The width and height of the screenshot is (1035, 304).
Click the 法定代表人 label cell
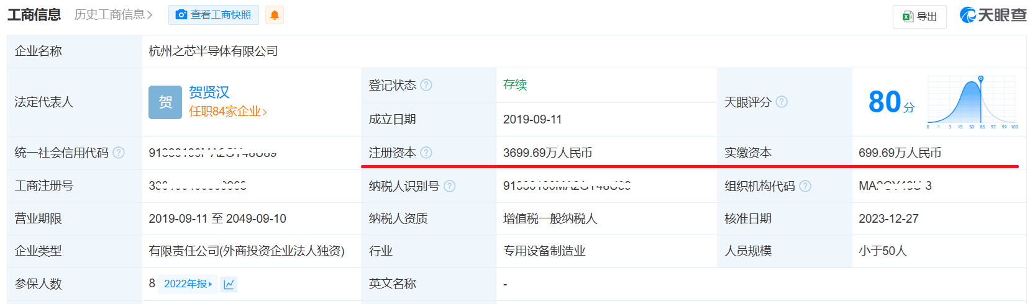click(75, 102)
